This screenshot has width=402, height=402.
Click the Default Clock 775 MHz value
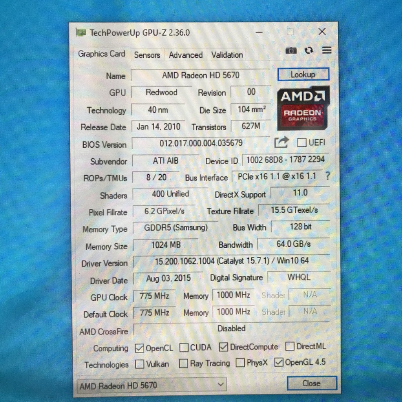coord(154,312)
